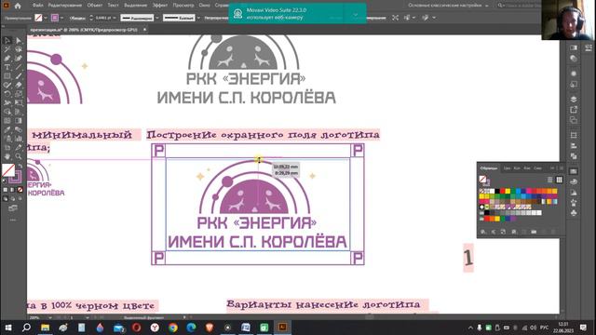
Task: Select the Hand tool
Action: pyautogui.click(x=7, y=156)
